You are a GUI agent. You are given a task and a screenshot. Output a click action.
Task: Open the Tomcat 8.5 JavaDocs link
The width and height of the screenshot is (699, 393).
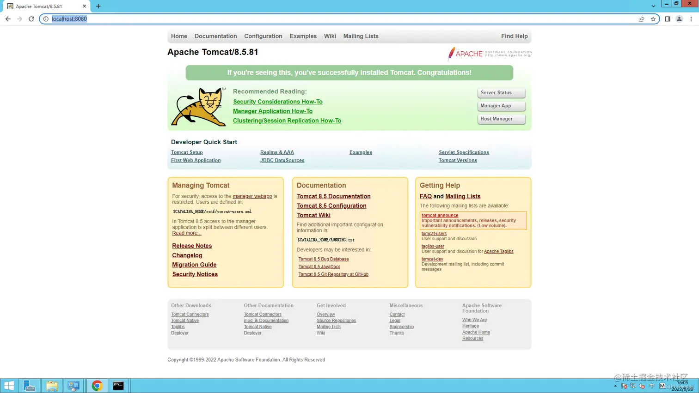[319, 267]
